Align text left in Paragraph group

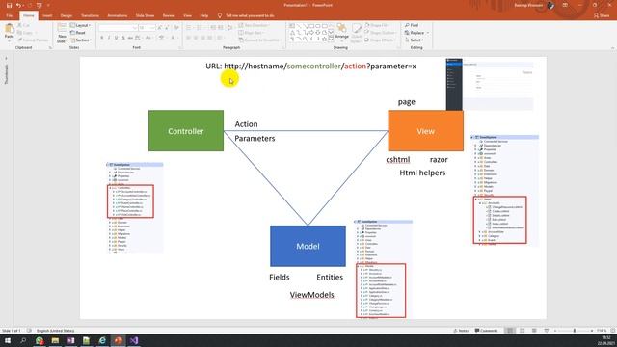(x=189, y=38)
